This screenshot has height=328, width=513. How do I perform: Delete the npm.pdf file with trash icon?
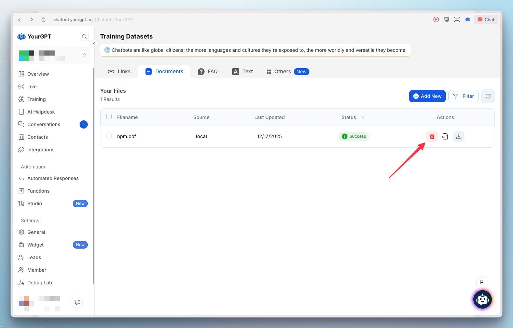tap(432, 136)
